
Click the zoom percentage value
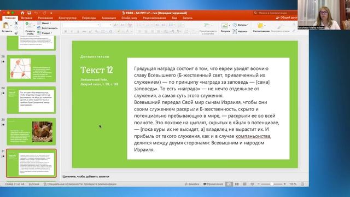coord(293,184)
